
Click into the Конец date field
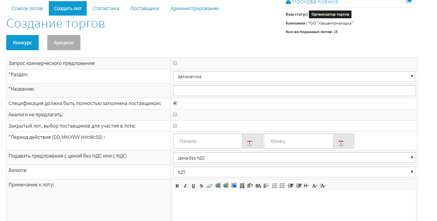(x=299, y=141)
